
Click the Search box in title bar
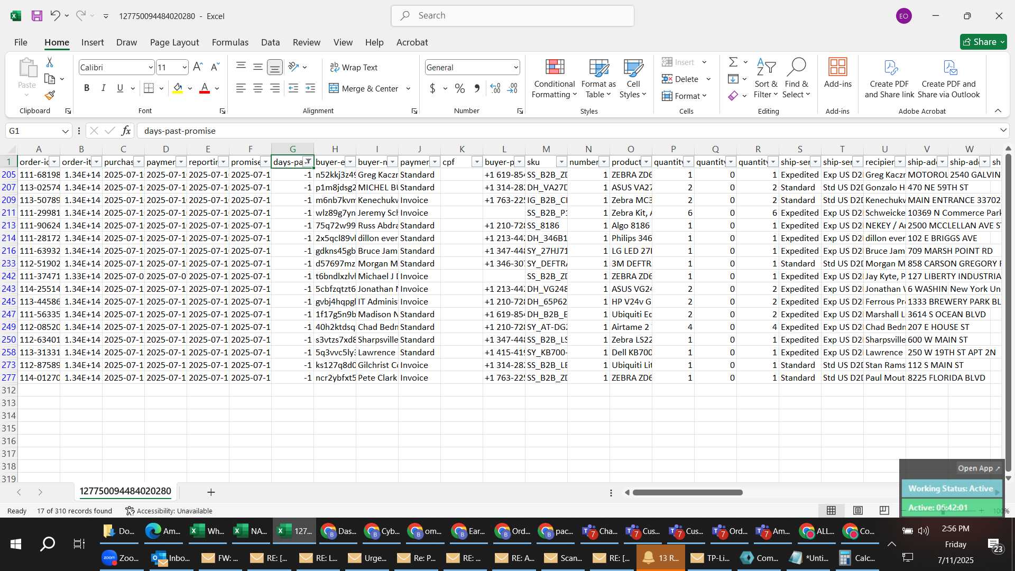click(x=513, y=16)
